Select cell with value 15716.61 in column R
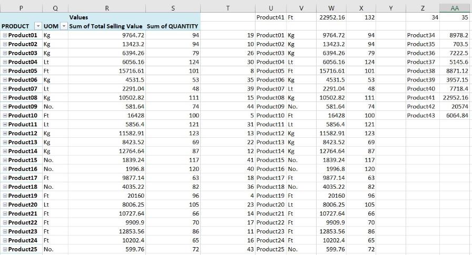The height and width of the screenshot is (255, 472). [x=107, y=71]
